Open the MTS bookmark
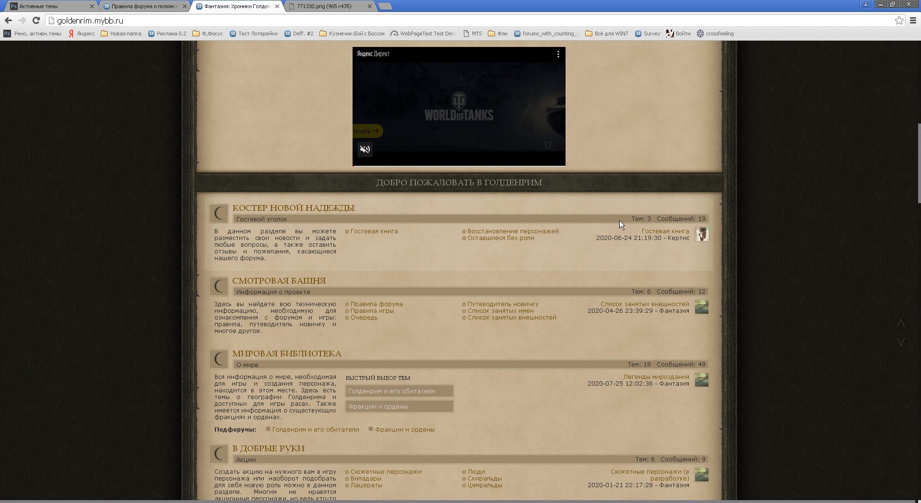This screenshot has height=503, width=921. [472, 34]
